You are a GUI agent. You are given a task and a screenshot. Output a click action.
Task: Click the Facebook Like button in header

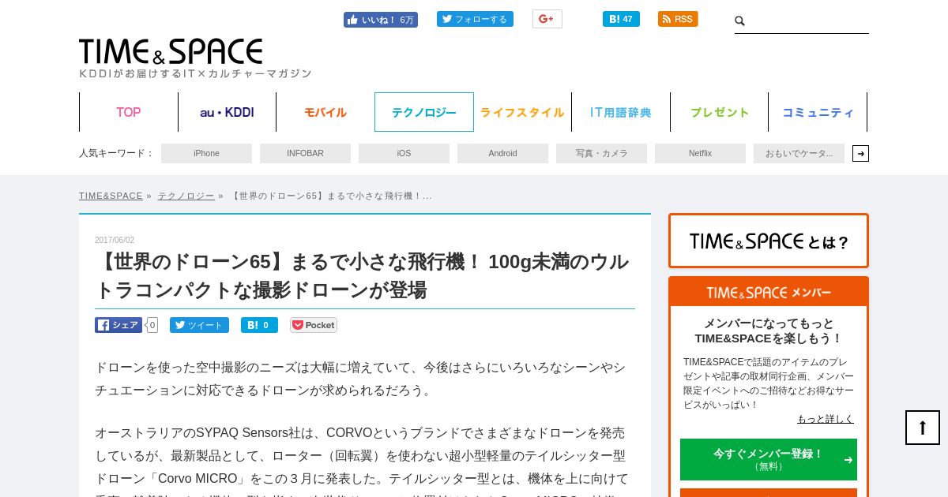381,20
